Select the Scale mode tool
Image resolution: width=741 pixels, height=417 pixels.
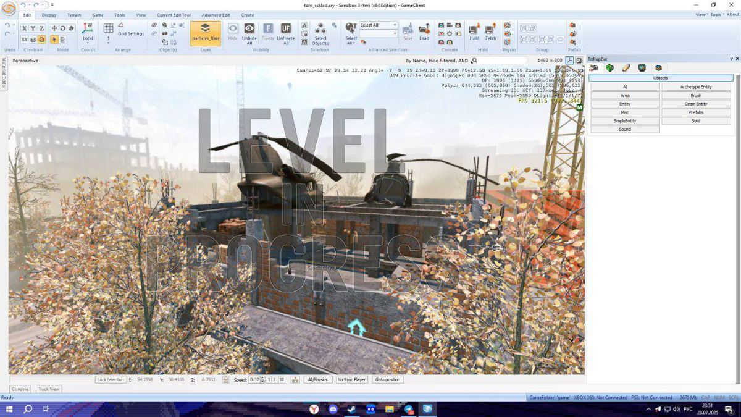click(x=71, y=28)
